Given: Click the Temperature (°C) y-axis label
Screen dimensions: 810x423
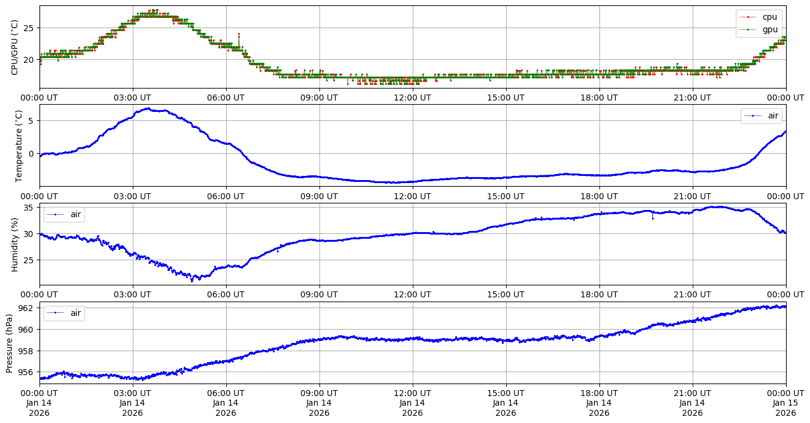Looking at the screenshot, I should tap(19, 146).
